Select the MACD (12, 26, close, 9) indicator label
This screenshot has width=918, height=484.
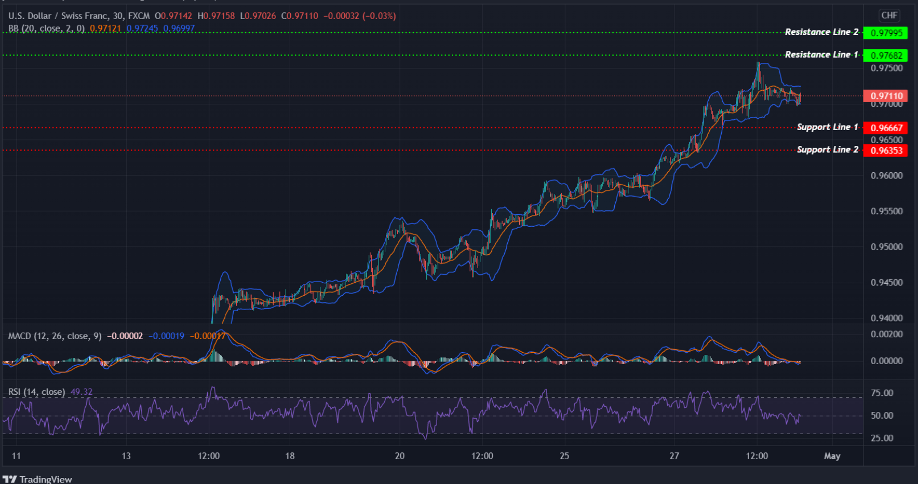point(55,336)
